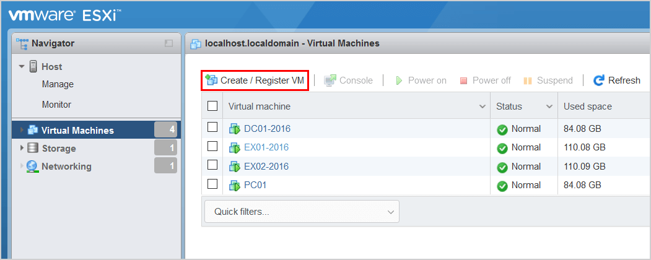This screenshot has width=651, height=260.
Task: Click the Suspend toolbar button
Action: [548, 80]
